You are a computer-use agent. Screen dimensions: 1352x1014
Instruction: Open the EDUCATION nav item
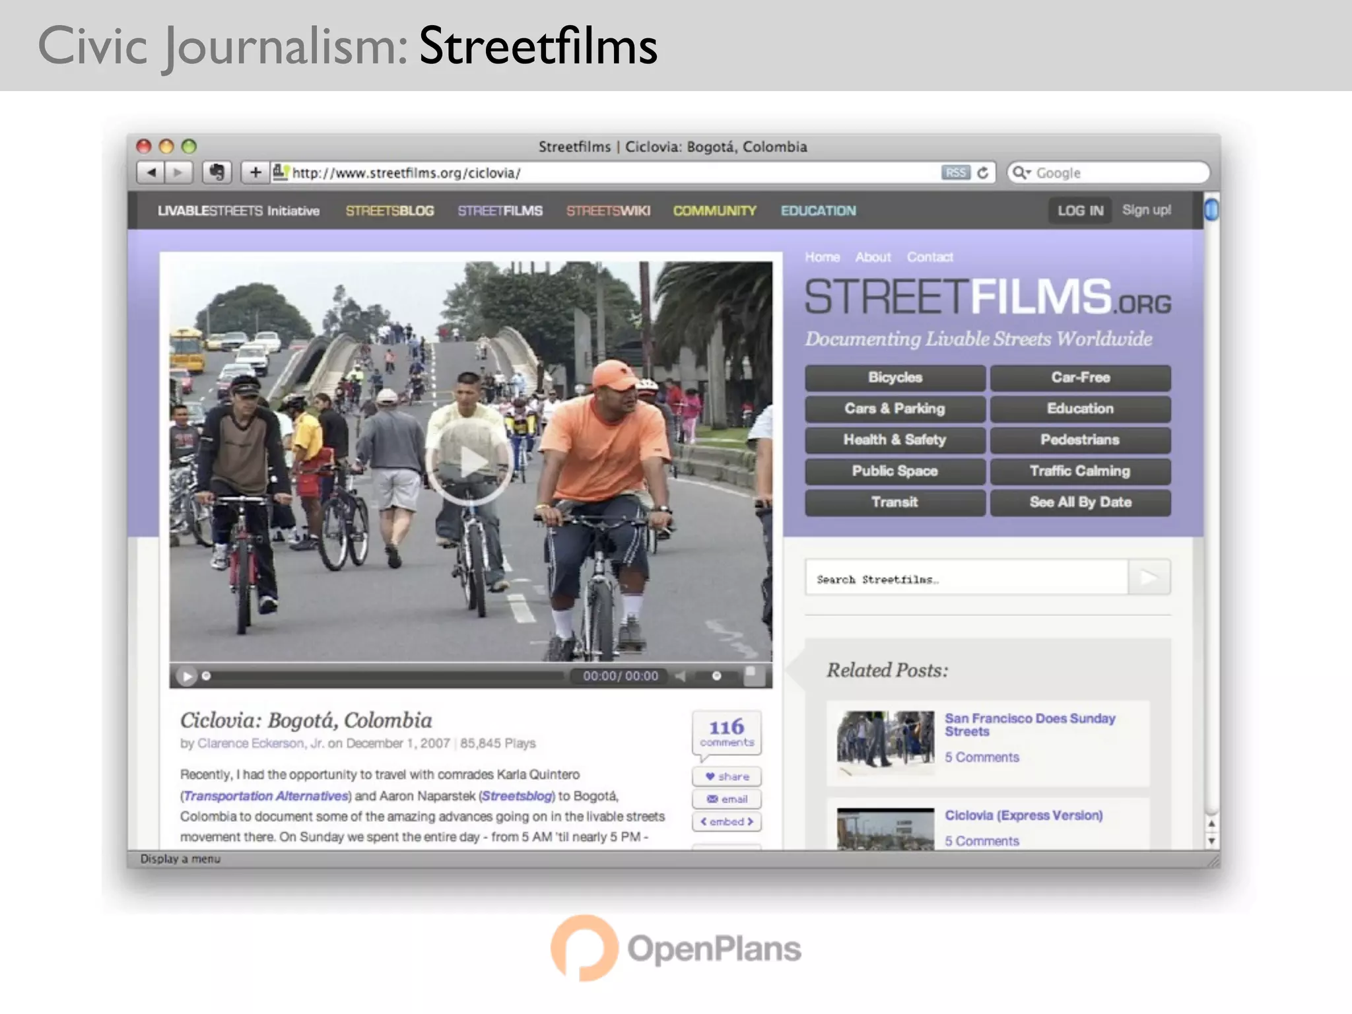point(818,211)
